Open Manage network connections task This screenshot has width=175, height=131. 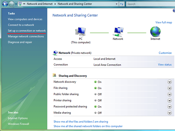point(26,36)
